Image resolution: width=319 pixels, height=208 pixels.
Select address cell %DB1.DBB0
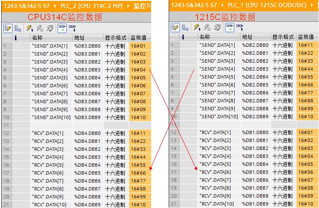coord(256,132)
